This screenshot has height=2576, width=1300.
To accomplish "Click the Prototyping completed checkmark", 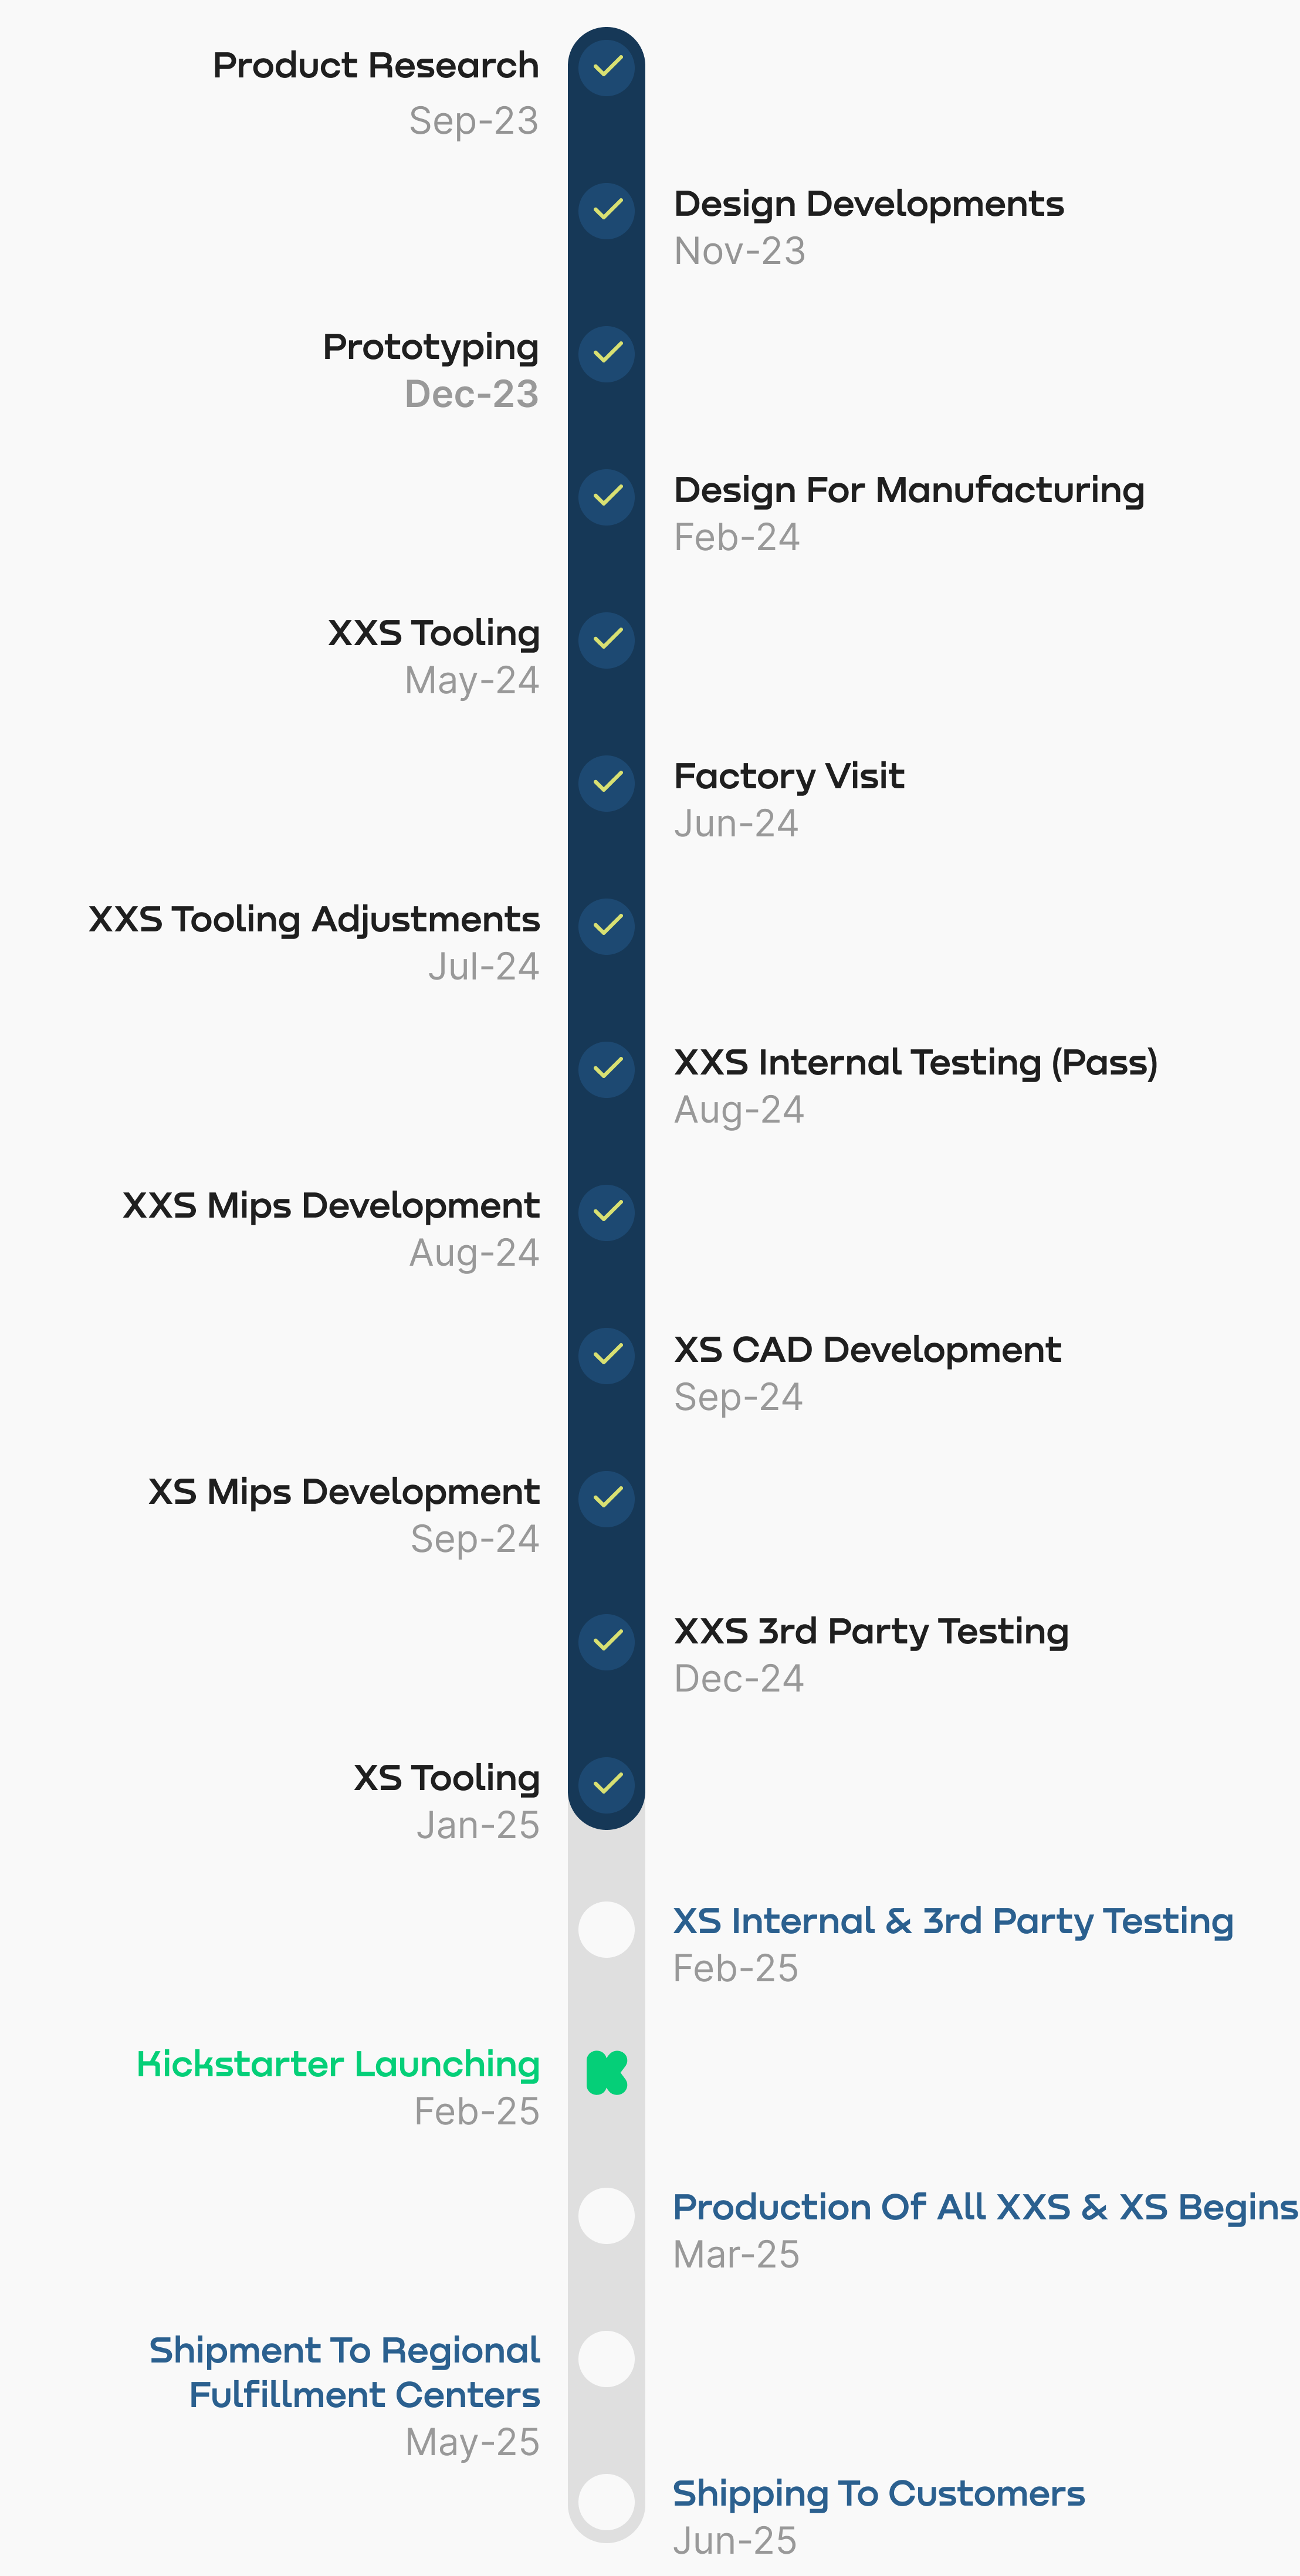I will pos(607,354).
